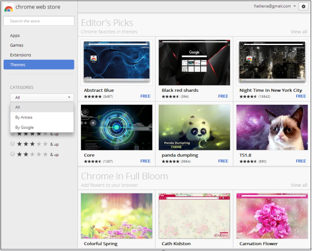Open the Extensions section
Screen dimensions: 312x251
pyautogui.click(x=21, y=55)
